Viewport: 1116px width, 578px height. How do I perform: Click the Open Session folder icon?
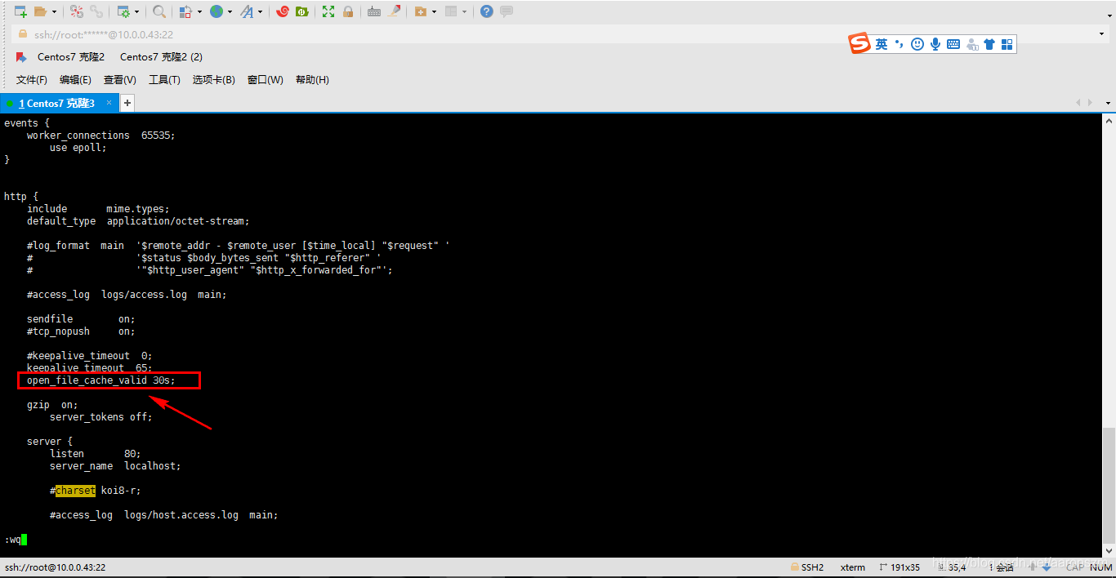click(x=40, y=11)
